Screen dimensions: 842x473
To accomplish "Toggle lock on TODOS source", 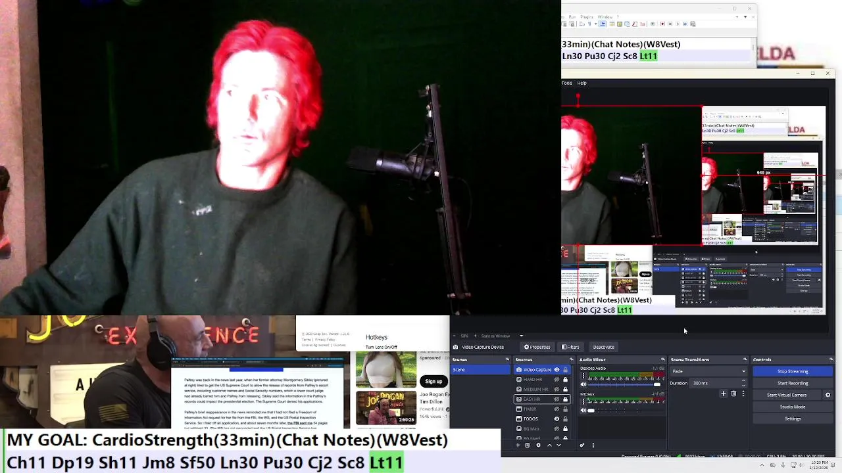I will tap(565, 418).
